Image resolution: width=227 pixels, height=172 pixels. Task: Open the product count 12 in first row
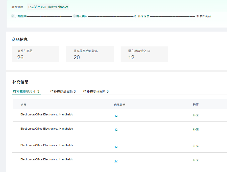click(116, 116)
